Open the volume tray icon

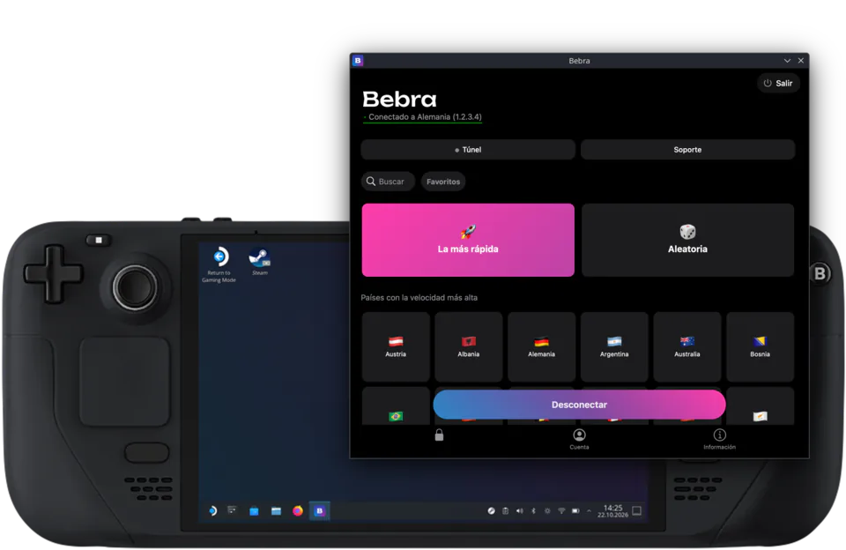tap(520, 510)
